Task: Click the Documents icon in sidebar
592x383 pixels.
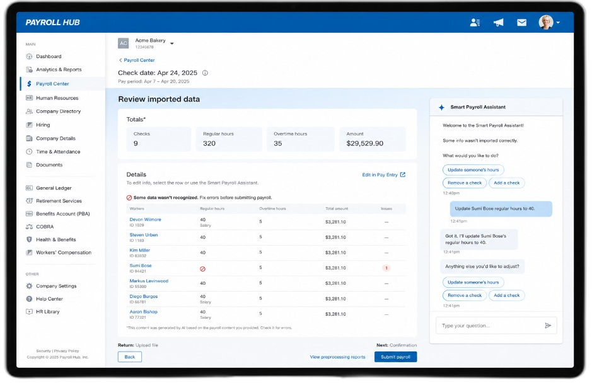Action: click(x=29, y=165)
